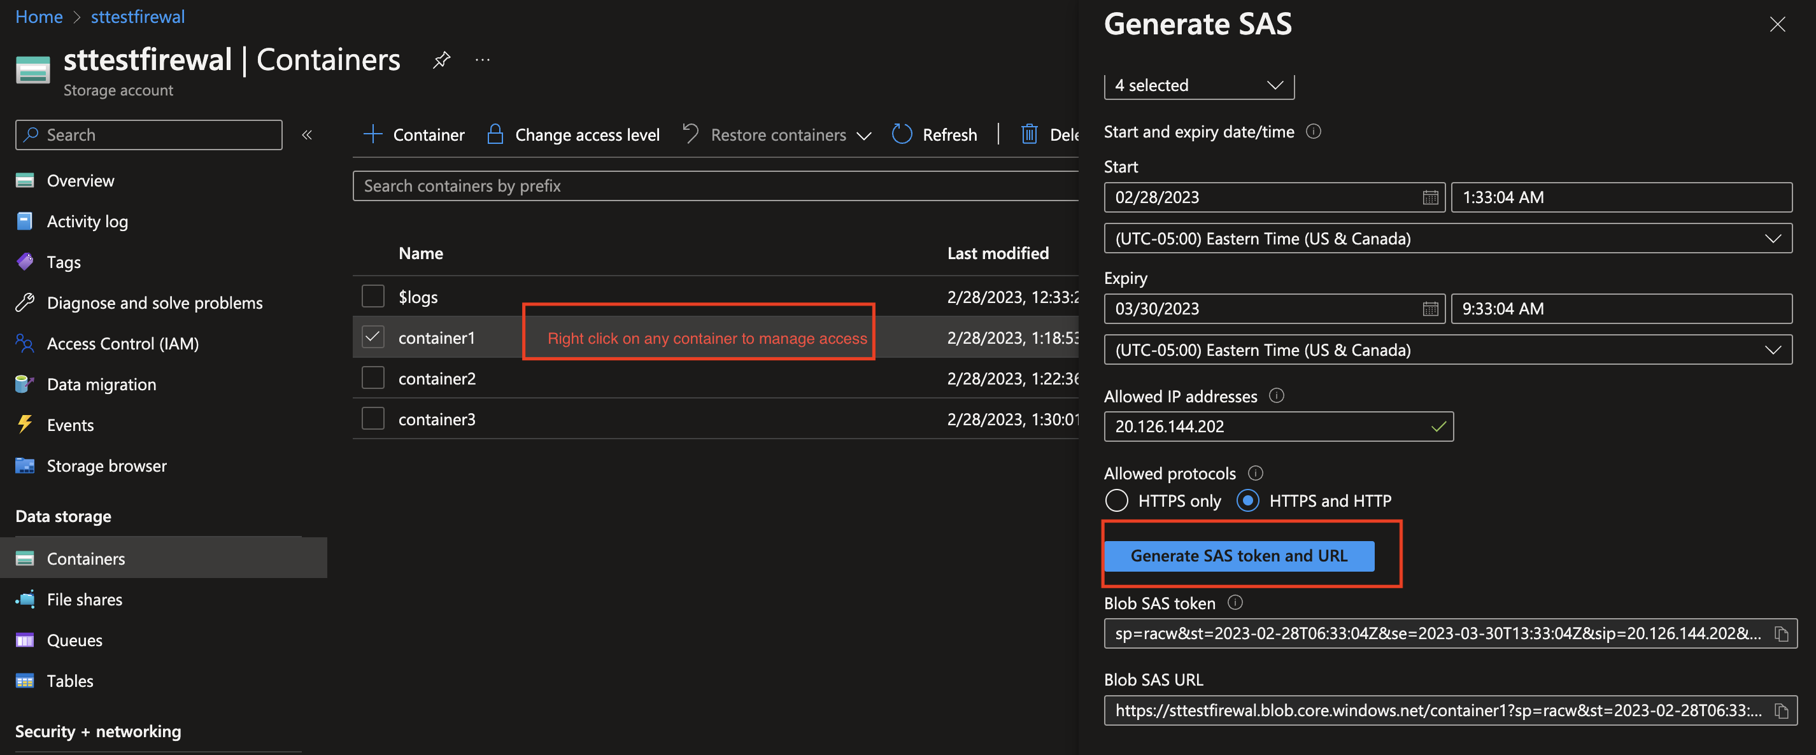Viewport: 1816px width, 755px height.
Task: Click Generate SAS token and URL
Action: pos(1238,556)
